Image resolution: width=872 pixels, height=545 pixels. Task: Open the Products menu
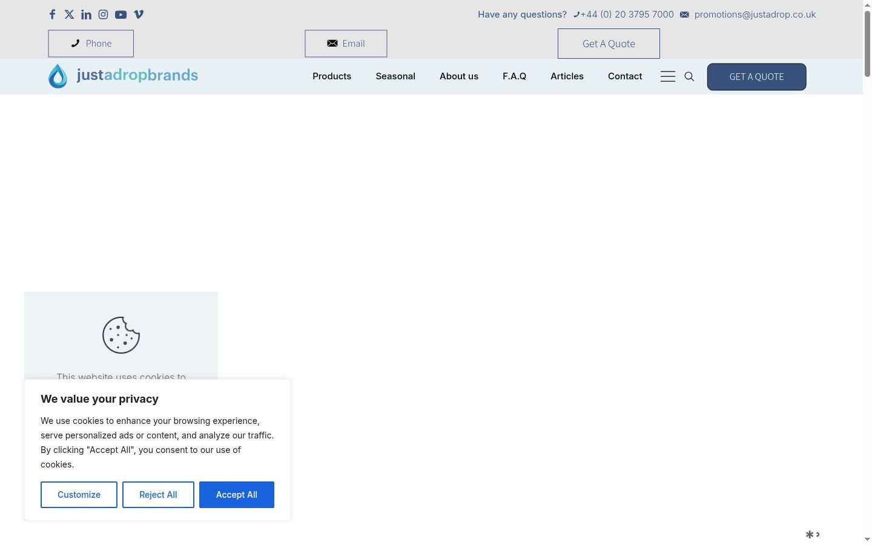[332, 76]
